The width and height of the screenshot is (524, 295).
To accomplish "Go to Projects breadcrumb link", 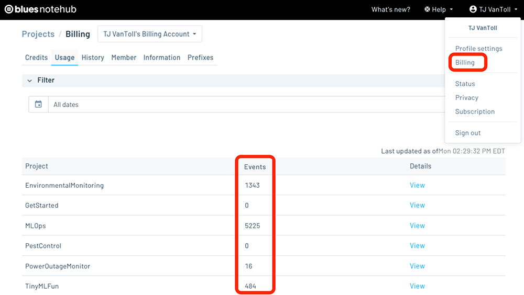I will tap(38, 34).
